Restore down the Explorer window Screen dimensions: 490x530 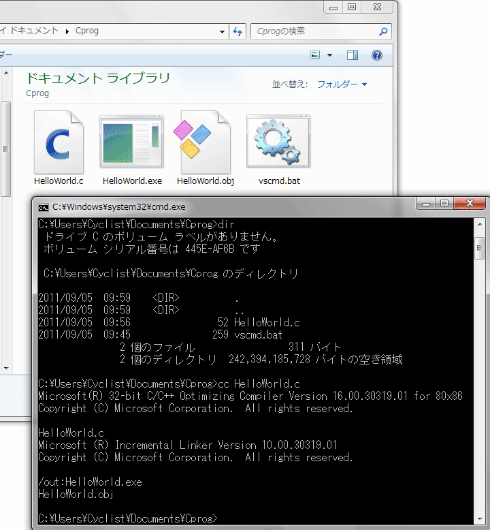[352, 7]
